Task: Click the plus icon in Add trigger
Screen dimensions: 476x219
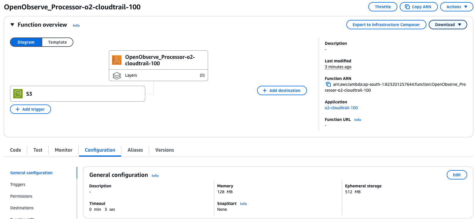Action: [18, 109]
